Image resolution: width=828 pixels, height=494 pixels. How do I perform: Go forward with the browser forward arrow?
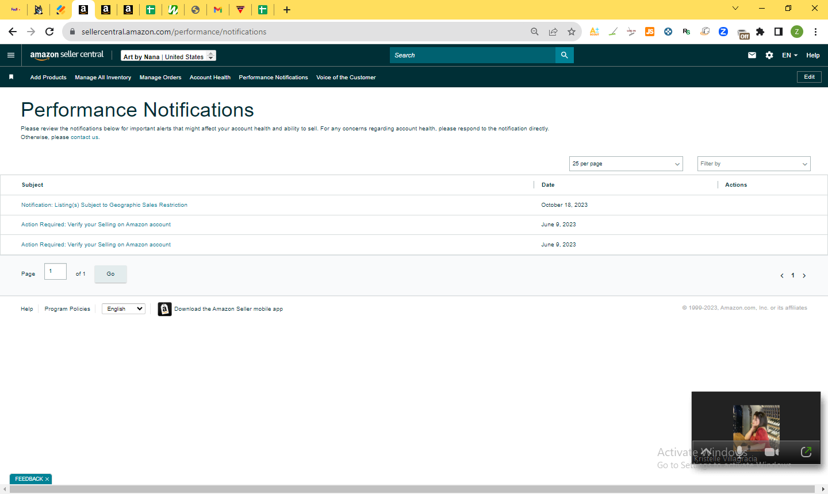31,32
